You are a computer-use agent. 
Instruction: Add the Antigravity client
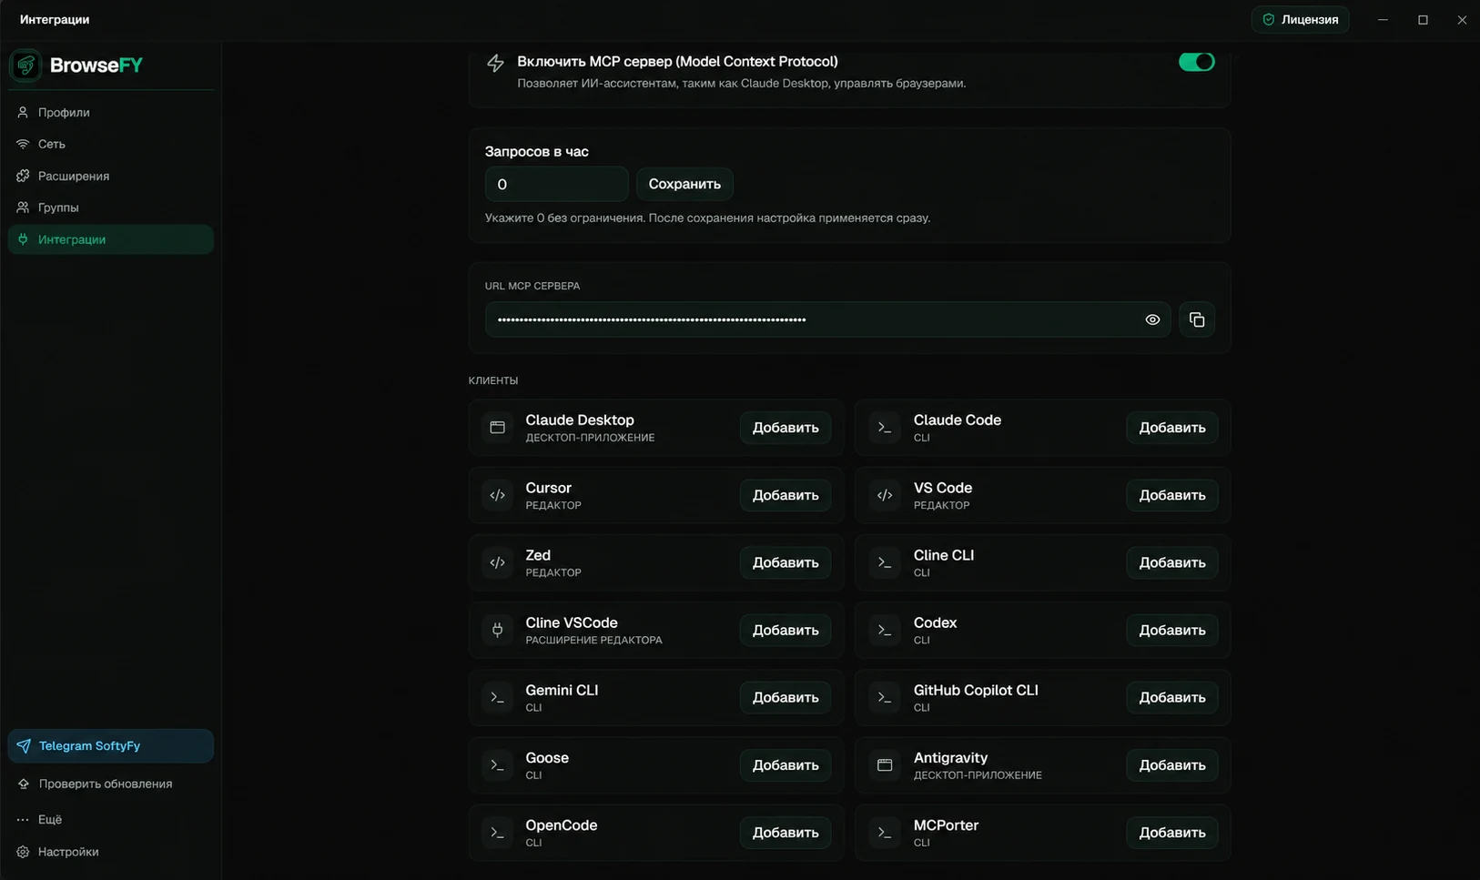(x=1172, y=764)
